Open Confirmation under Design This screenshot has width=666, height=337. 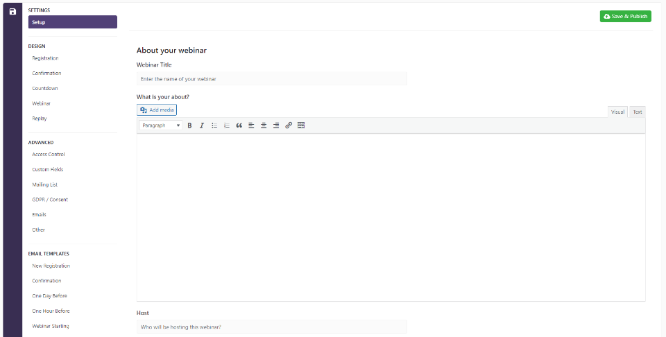tap(46, 73)
